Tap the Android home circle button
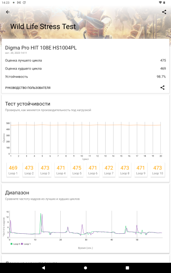Viewport: 171px width, 273px height. click(x=85, y=268)
